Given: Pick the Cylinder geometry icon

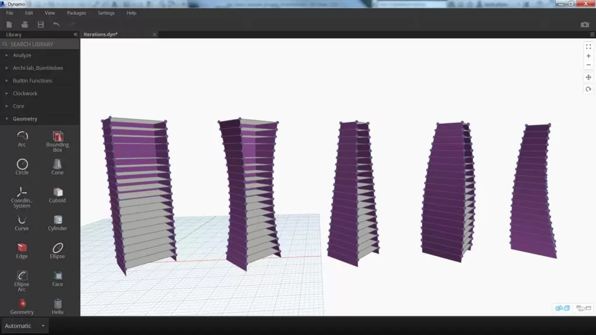Looking at the screenshot, I should [58, 220].
